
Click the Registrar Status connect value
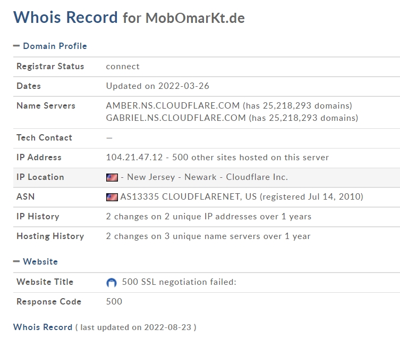[x=123, y=67]
